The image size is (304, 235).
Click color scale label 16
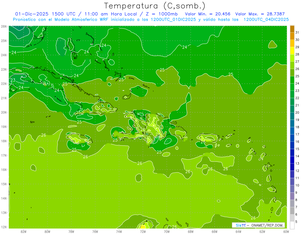pyautogui.click(x=297, y=141)
